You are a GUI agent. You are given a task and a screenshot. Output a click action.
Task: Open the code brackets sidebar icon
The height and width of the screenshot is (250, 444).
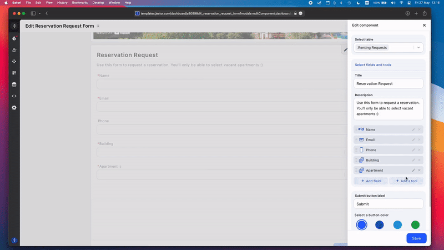click(14, 96)
